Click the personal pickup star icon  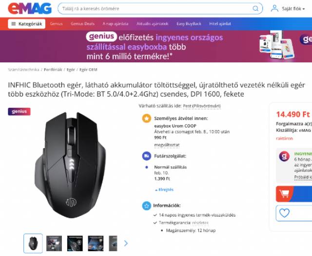[x=147, y=118]
